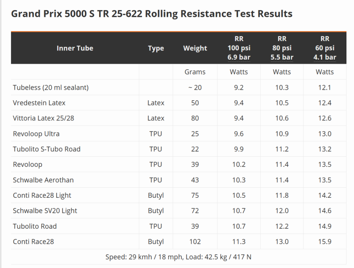Screen dimensions: 354x268
Task: Click the Inner Tube column header
Action: (75, 48)
